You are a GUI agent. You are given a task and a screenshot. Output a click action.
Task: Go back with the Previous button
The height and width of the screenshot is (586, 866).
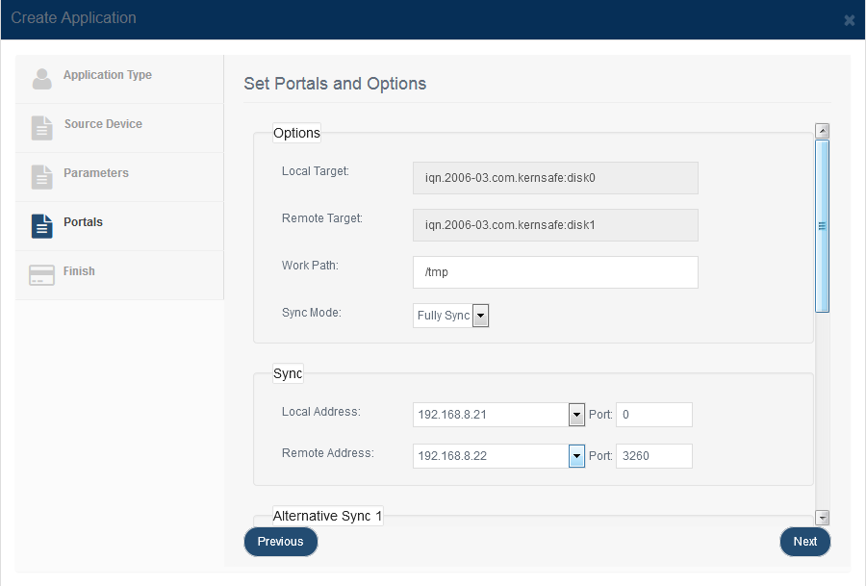(281, 542)
